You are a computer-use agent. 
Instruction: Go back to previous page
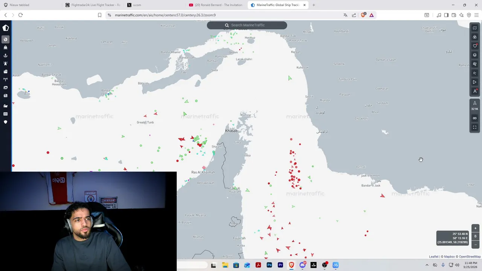coord(6,15)
